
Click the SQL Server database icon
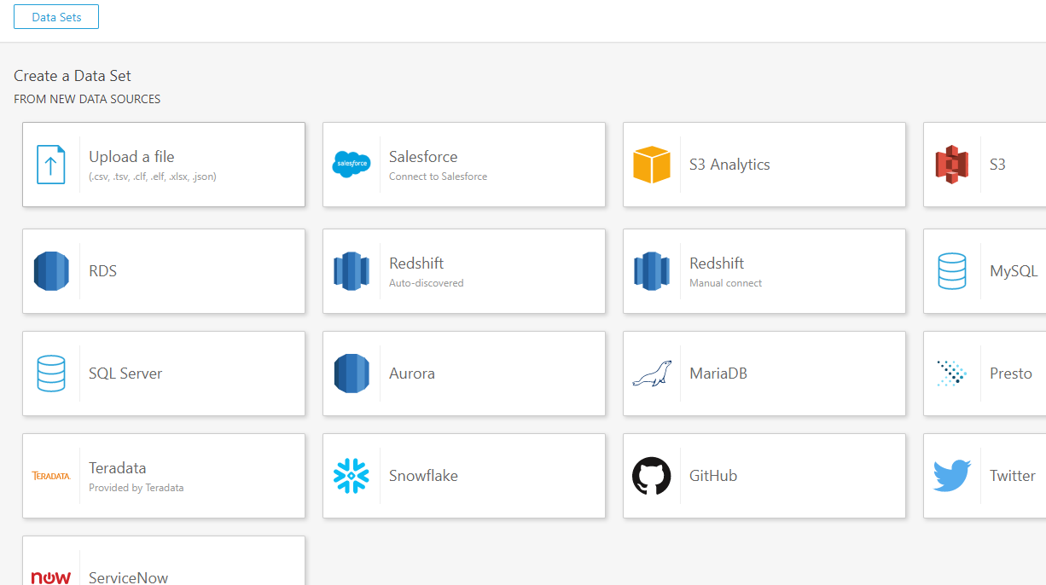click(x=51, y=374)
